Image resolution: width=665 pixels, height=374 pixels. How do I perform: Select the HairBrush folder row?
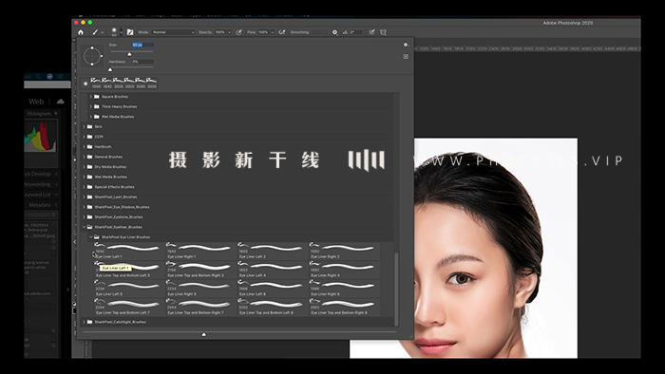click(237, 146)
